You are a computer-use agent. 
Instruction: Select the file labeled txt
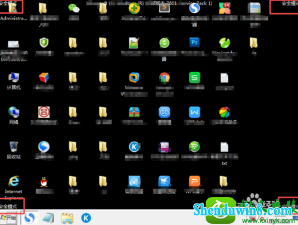[x=225, y=147]
